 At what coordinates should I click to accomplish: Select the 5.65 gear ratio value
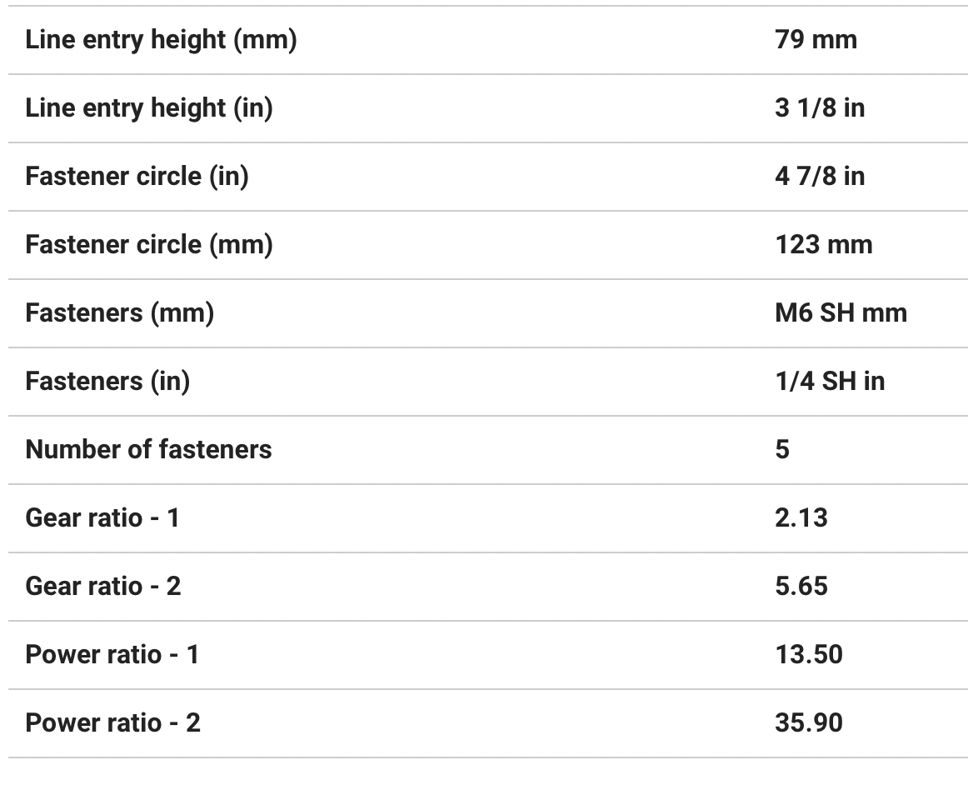(801, 587)
